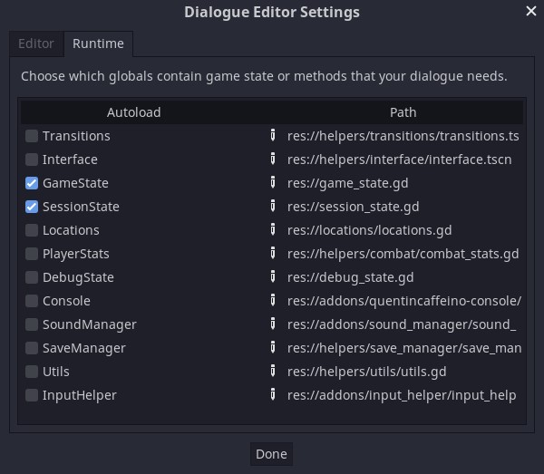544x474 pixels.
Task: Close the Dialogue Editor Settings dialog
Action: coord(530,11)
